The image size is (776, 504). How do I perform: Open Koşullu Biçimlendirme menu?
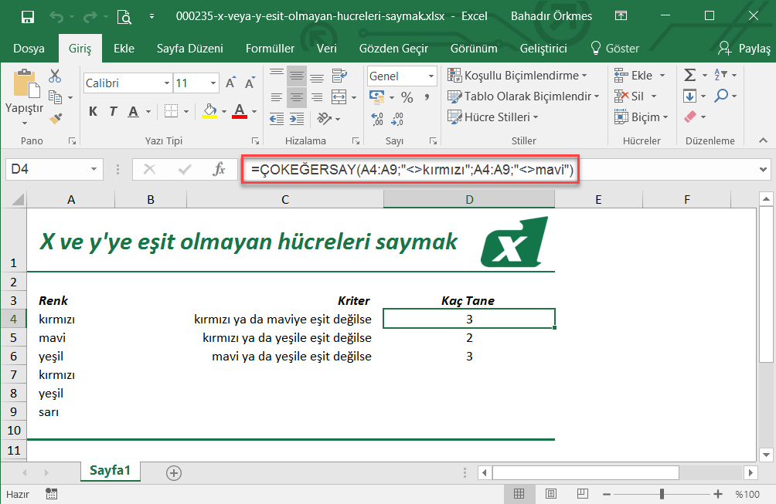pyautogui.click(x=517, y=76)
